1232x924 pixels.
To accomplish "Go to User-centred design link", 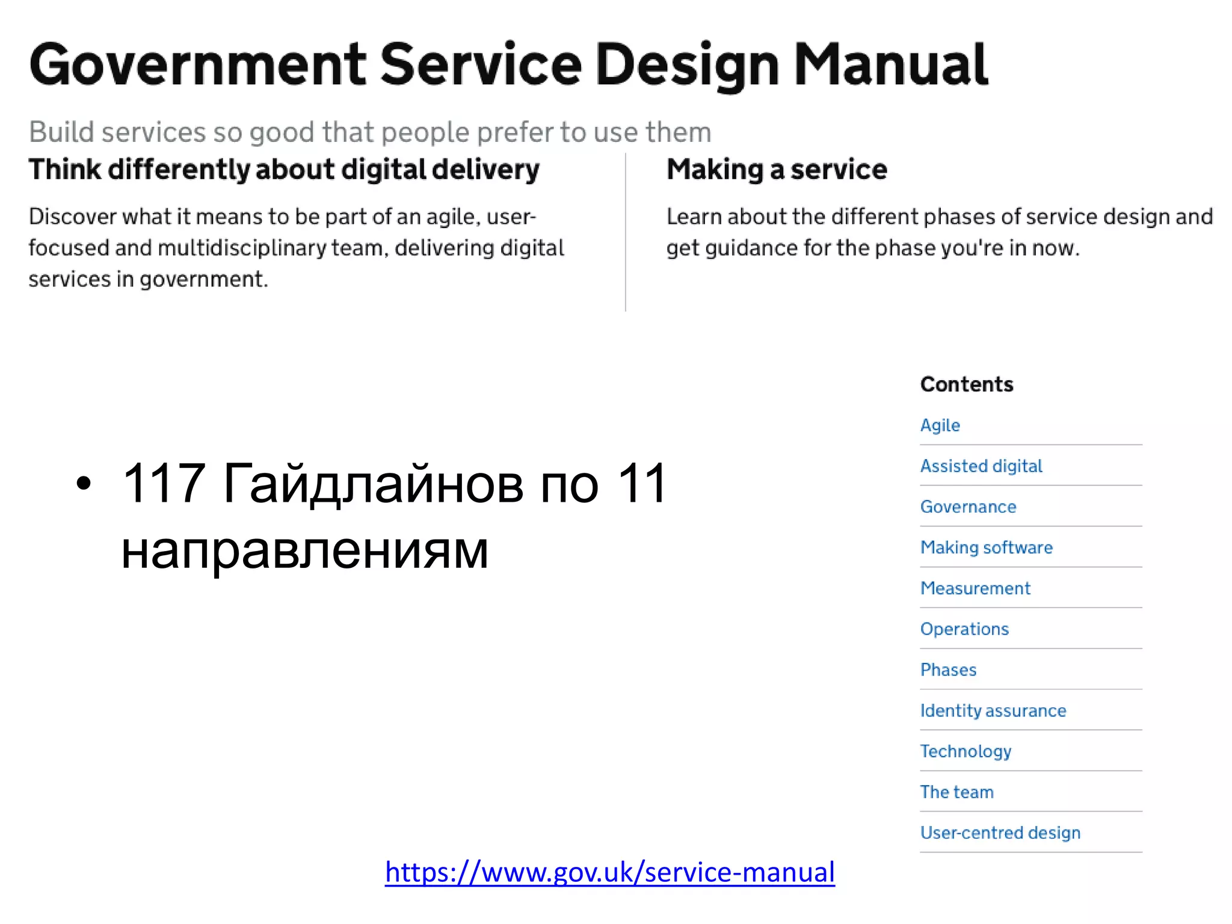I will pyautogui.click(x=1000, y=833).
